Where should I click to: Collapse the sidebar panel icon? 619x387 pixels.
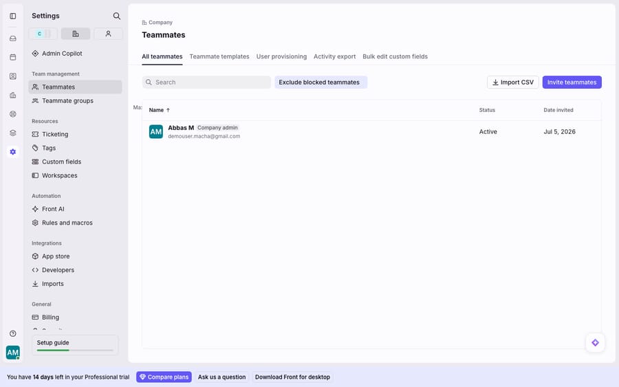(13, 16)
